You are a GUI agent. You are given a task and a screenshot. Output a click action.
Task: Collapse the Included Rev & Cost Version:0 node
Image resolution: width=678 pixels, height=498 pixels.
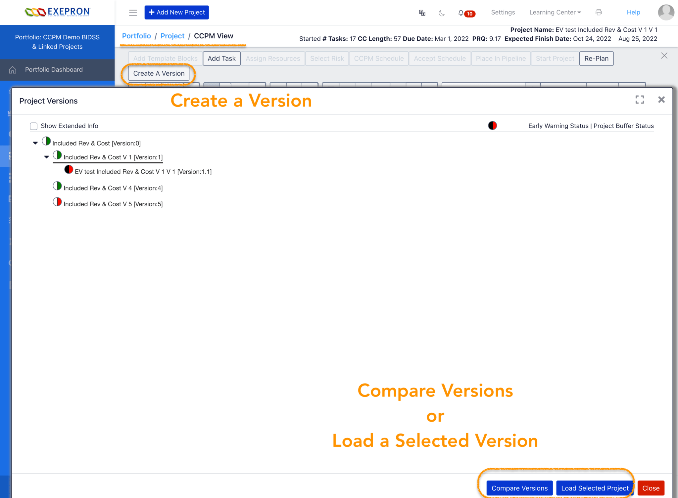coord(35,143)
